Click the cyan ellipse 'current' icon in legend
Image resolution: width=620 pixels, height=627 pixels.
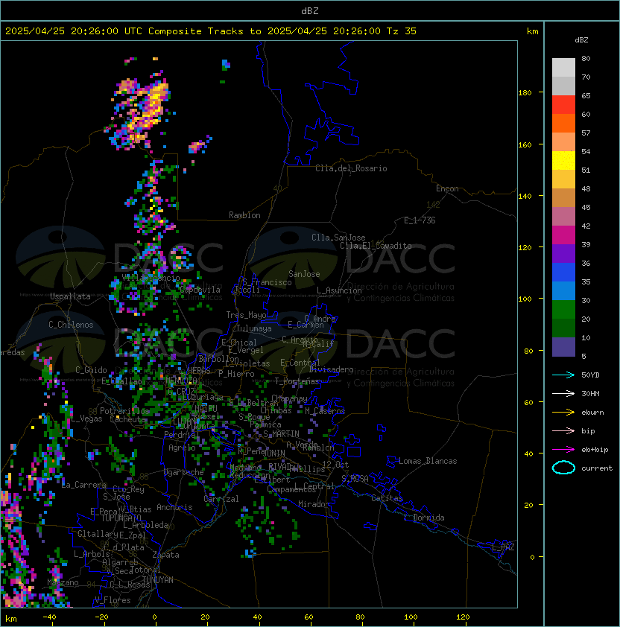(563, 468)
